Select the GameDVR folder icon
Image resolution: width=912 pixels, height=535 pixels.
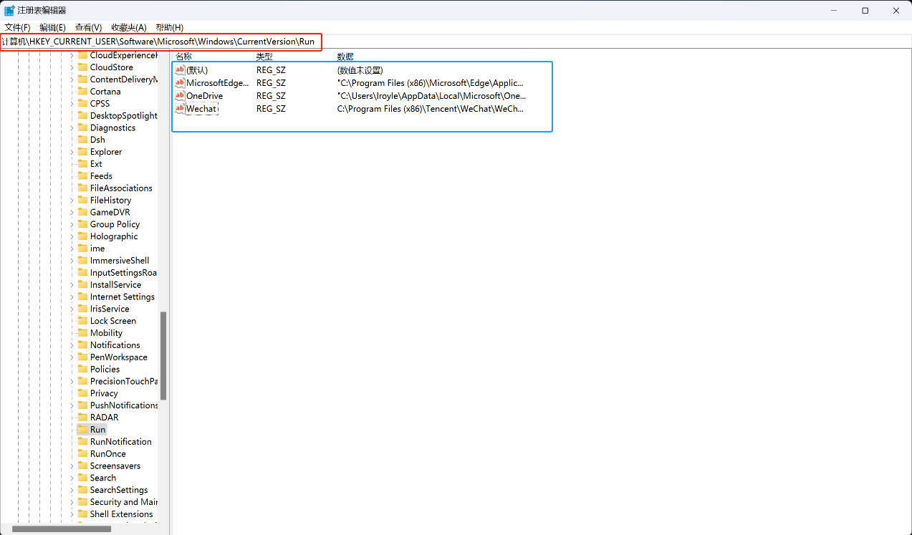[x=82, y=212]
